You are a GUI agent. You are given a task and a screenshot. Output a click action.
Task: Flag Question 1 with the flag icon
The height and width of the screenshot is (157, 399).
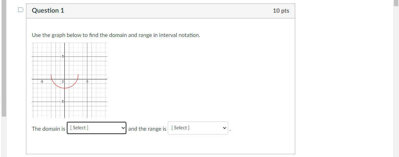click(21, 10)
